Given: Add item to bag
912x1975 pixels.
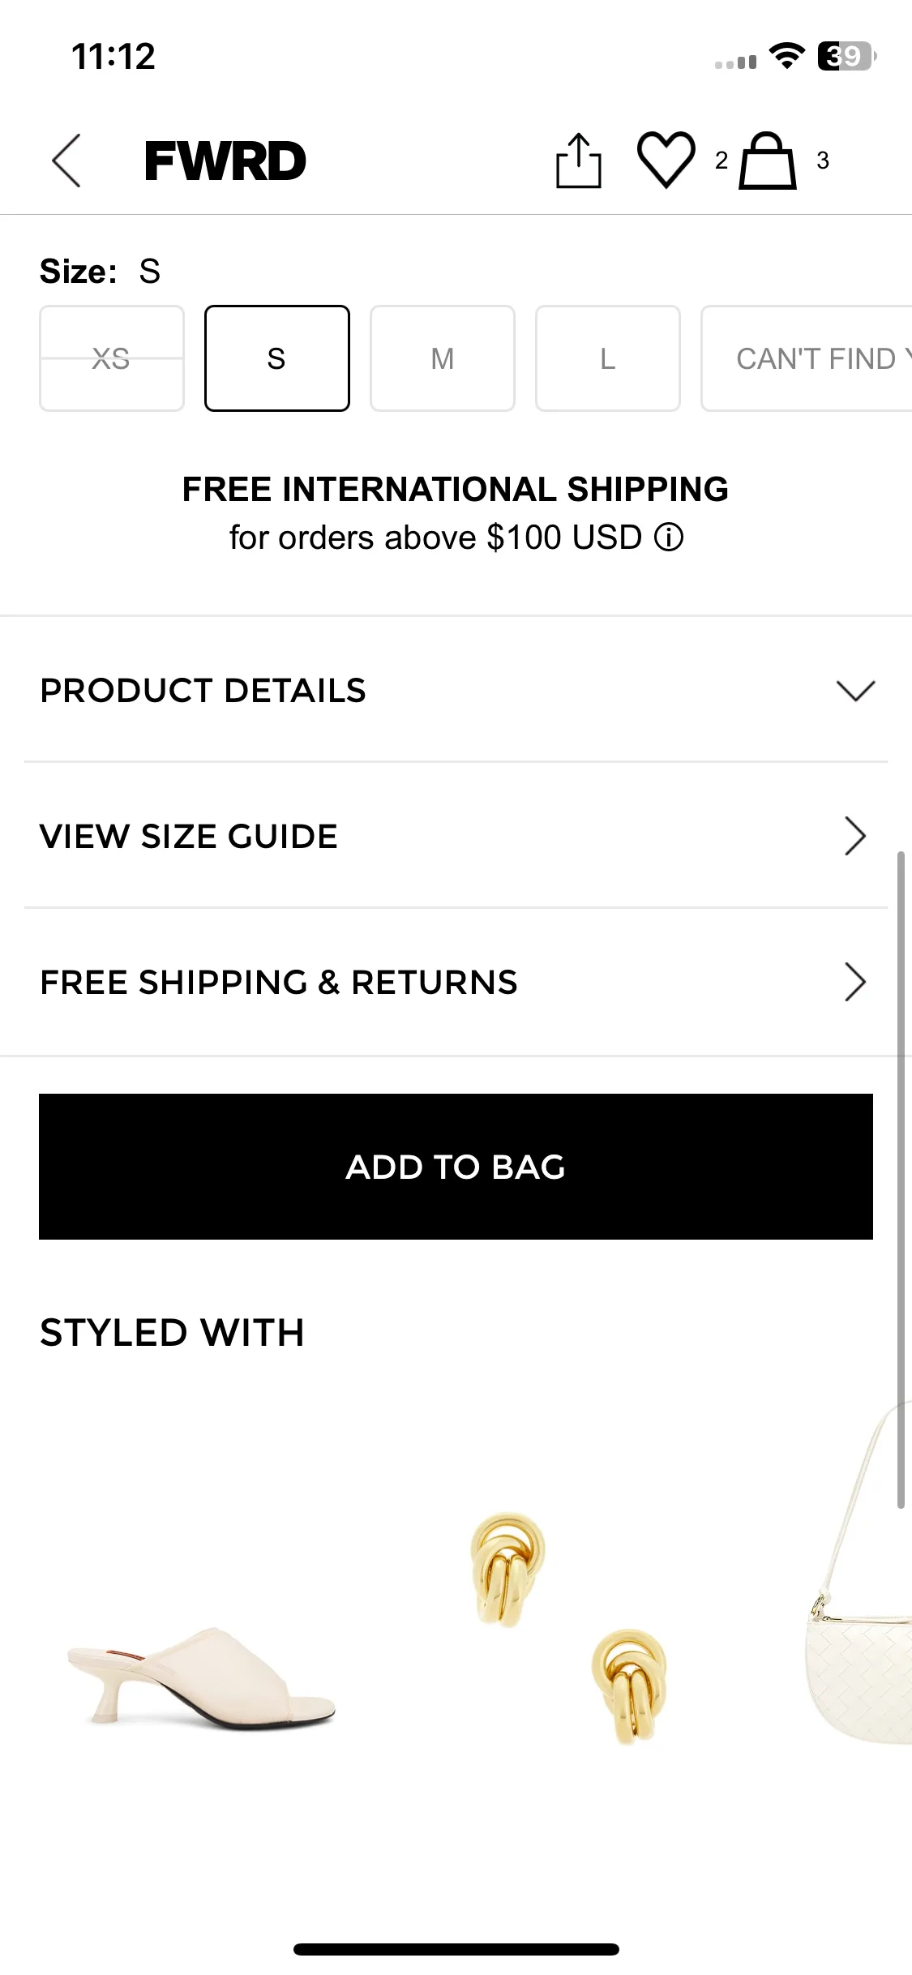Looking at the screenshot, I should point(456,1167).
